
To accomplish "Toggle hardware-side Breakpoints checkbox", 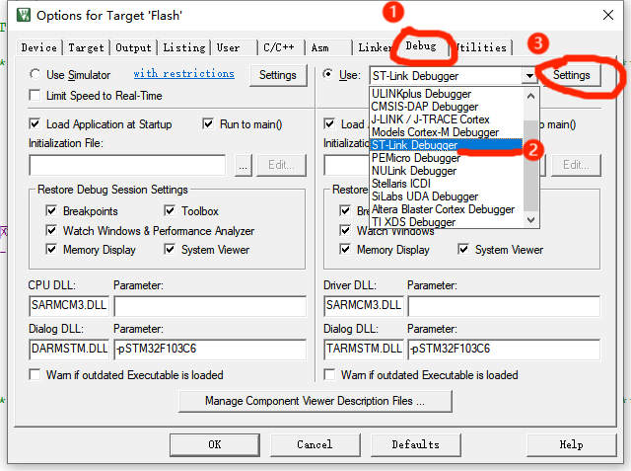I will (345, 210).
